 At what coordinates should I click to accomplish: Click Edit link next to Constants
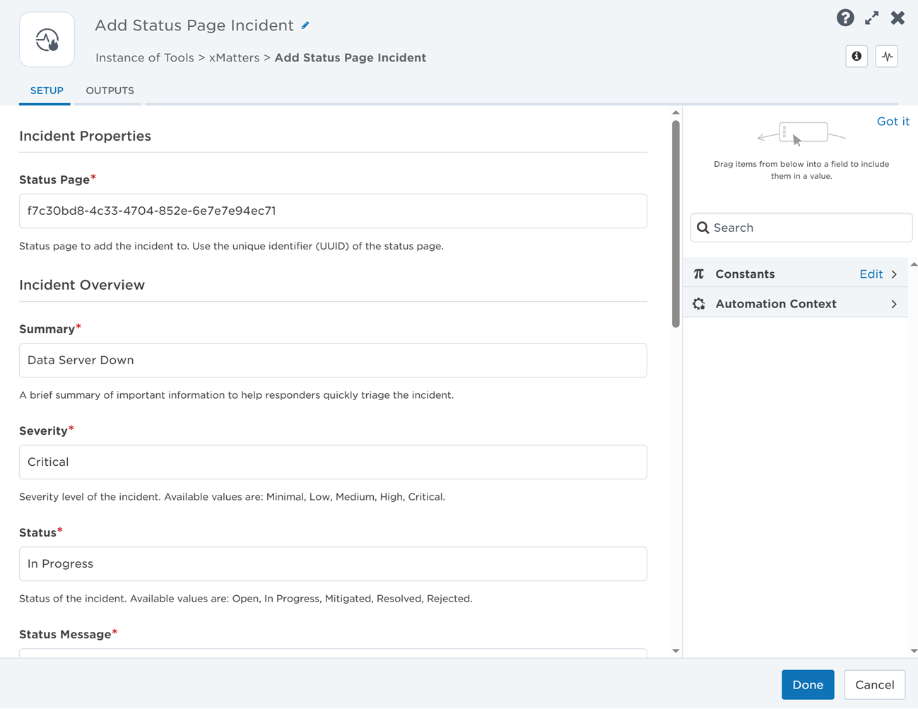tap(871, 274)
